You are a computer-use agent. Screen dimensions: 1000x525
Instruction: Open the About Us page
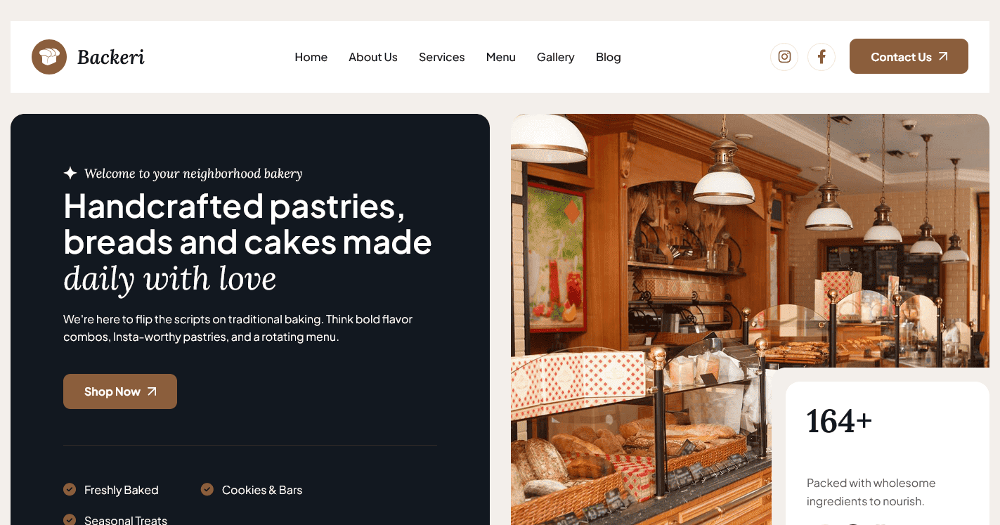coord(373,57)
